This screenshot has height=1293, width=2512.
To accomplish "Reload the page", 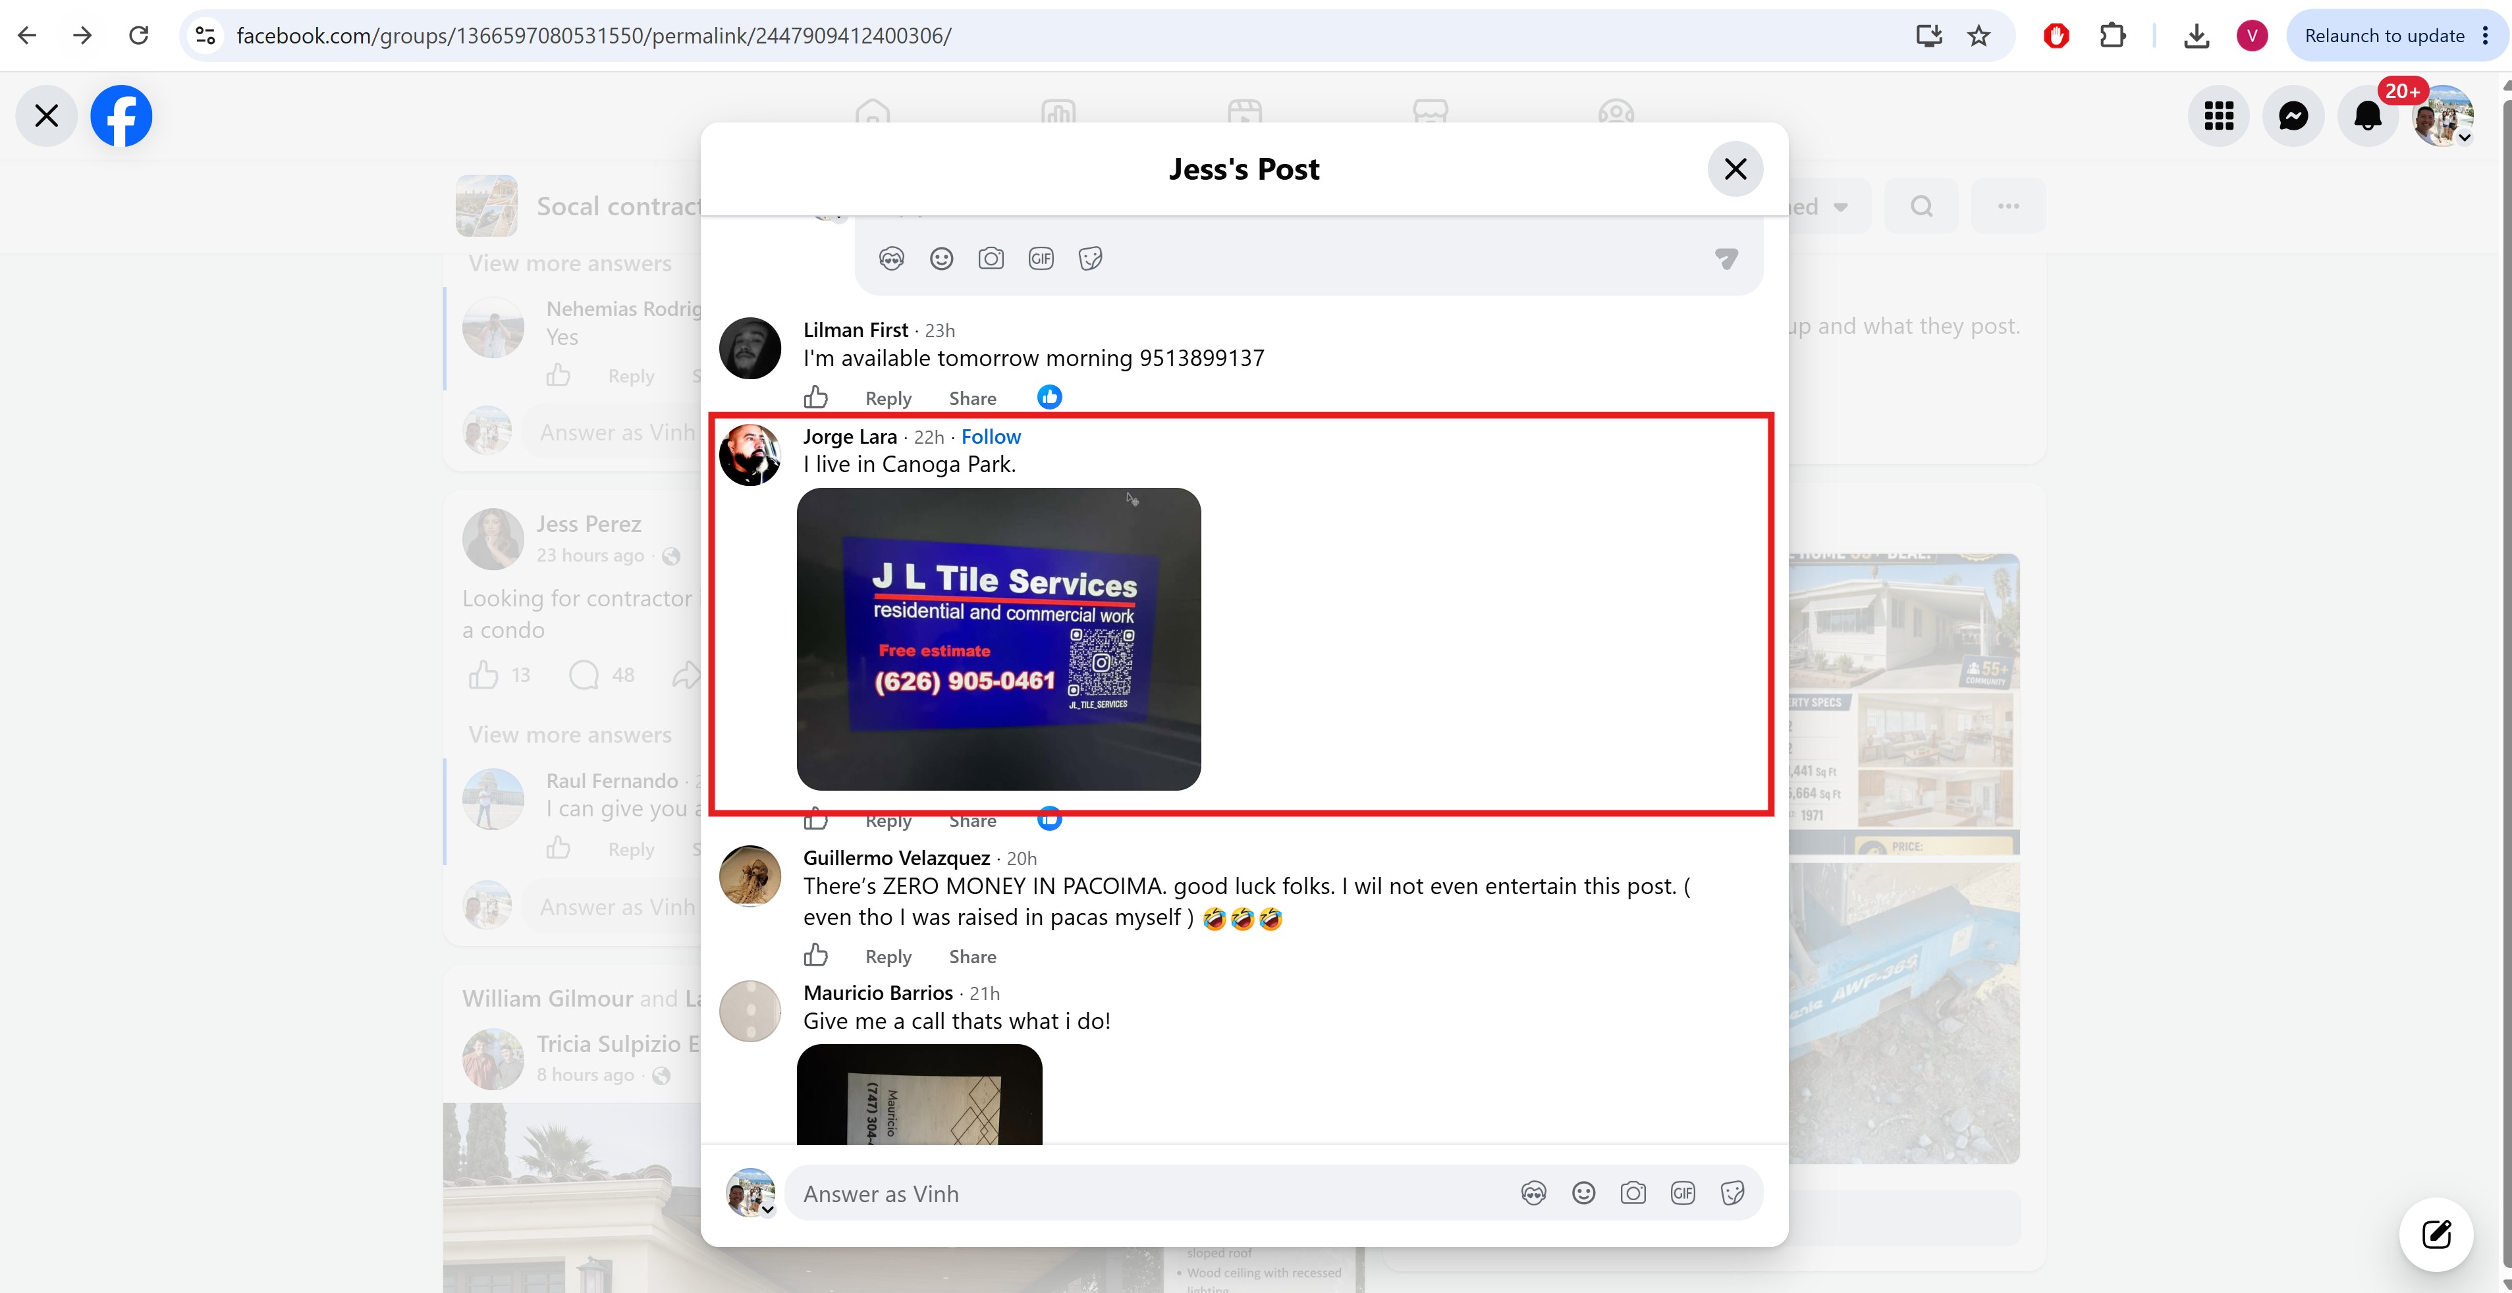I will 138,36.
